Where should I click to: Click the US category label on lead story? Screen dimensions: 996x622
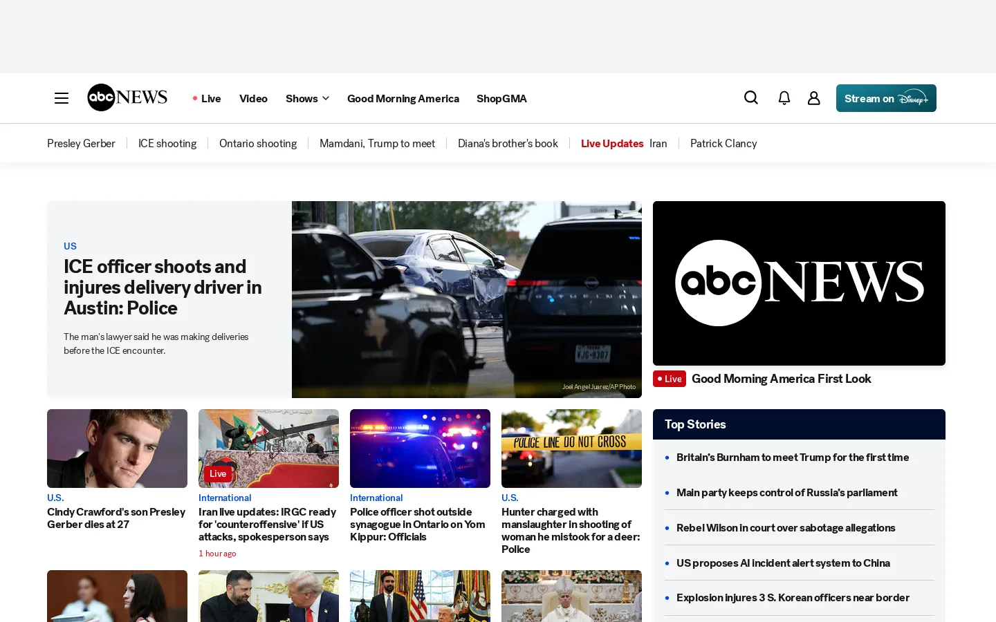point(70,246)
